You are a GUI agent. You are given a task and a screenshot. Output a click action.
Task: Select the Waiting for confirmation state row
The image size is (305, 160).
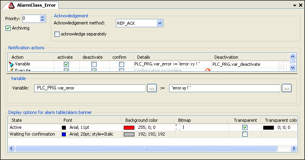click(152, 134)
